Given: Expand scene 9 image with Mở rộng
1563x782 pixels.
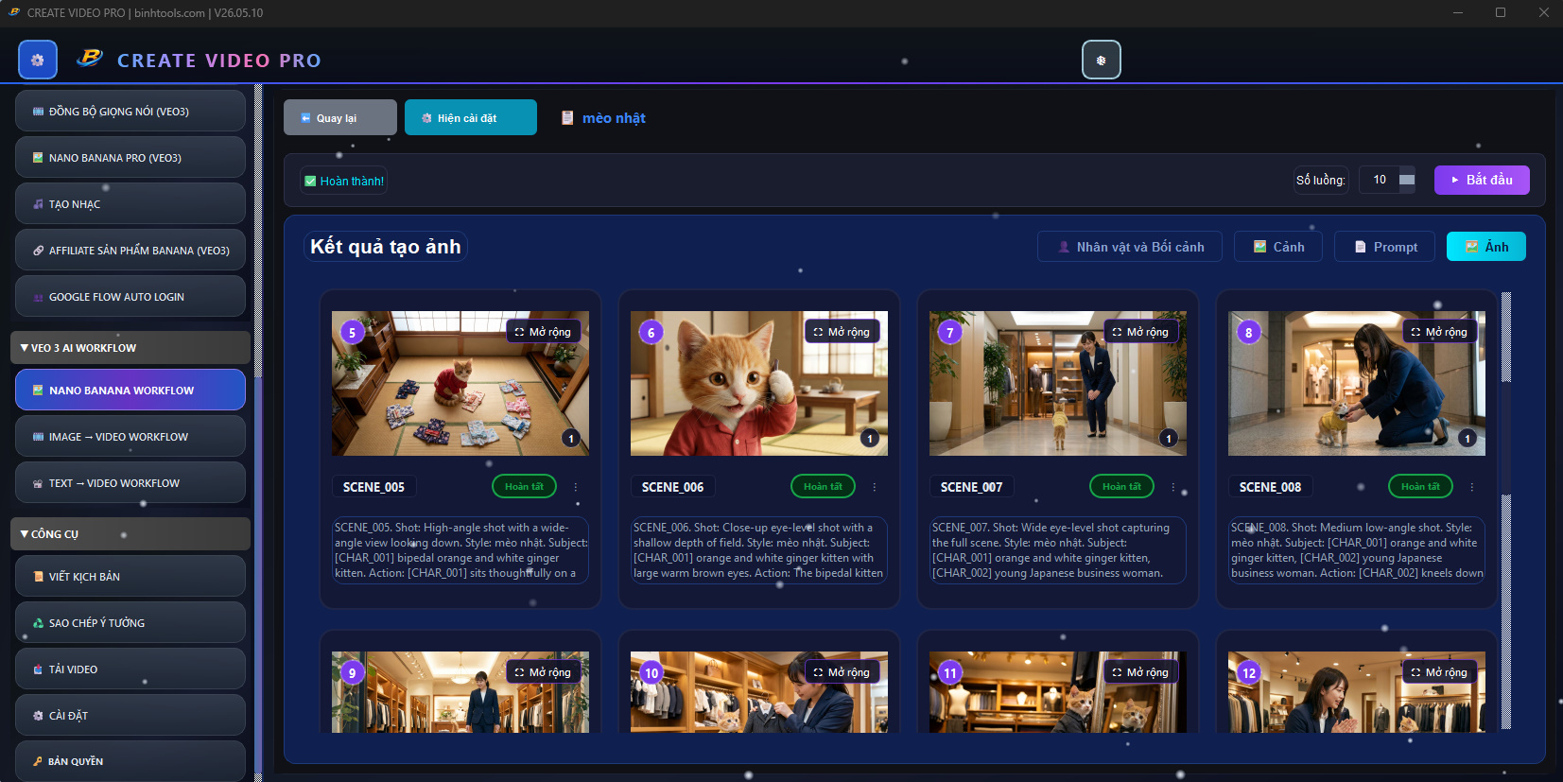Looking at the screenshot, I should point(543,672).
